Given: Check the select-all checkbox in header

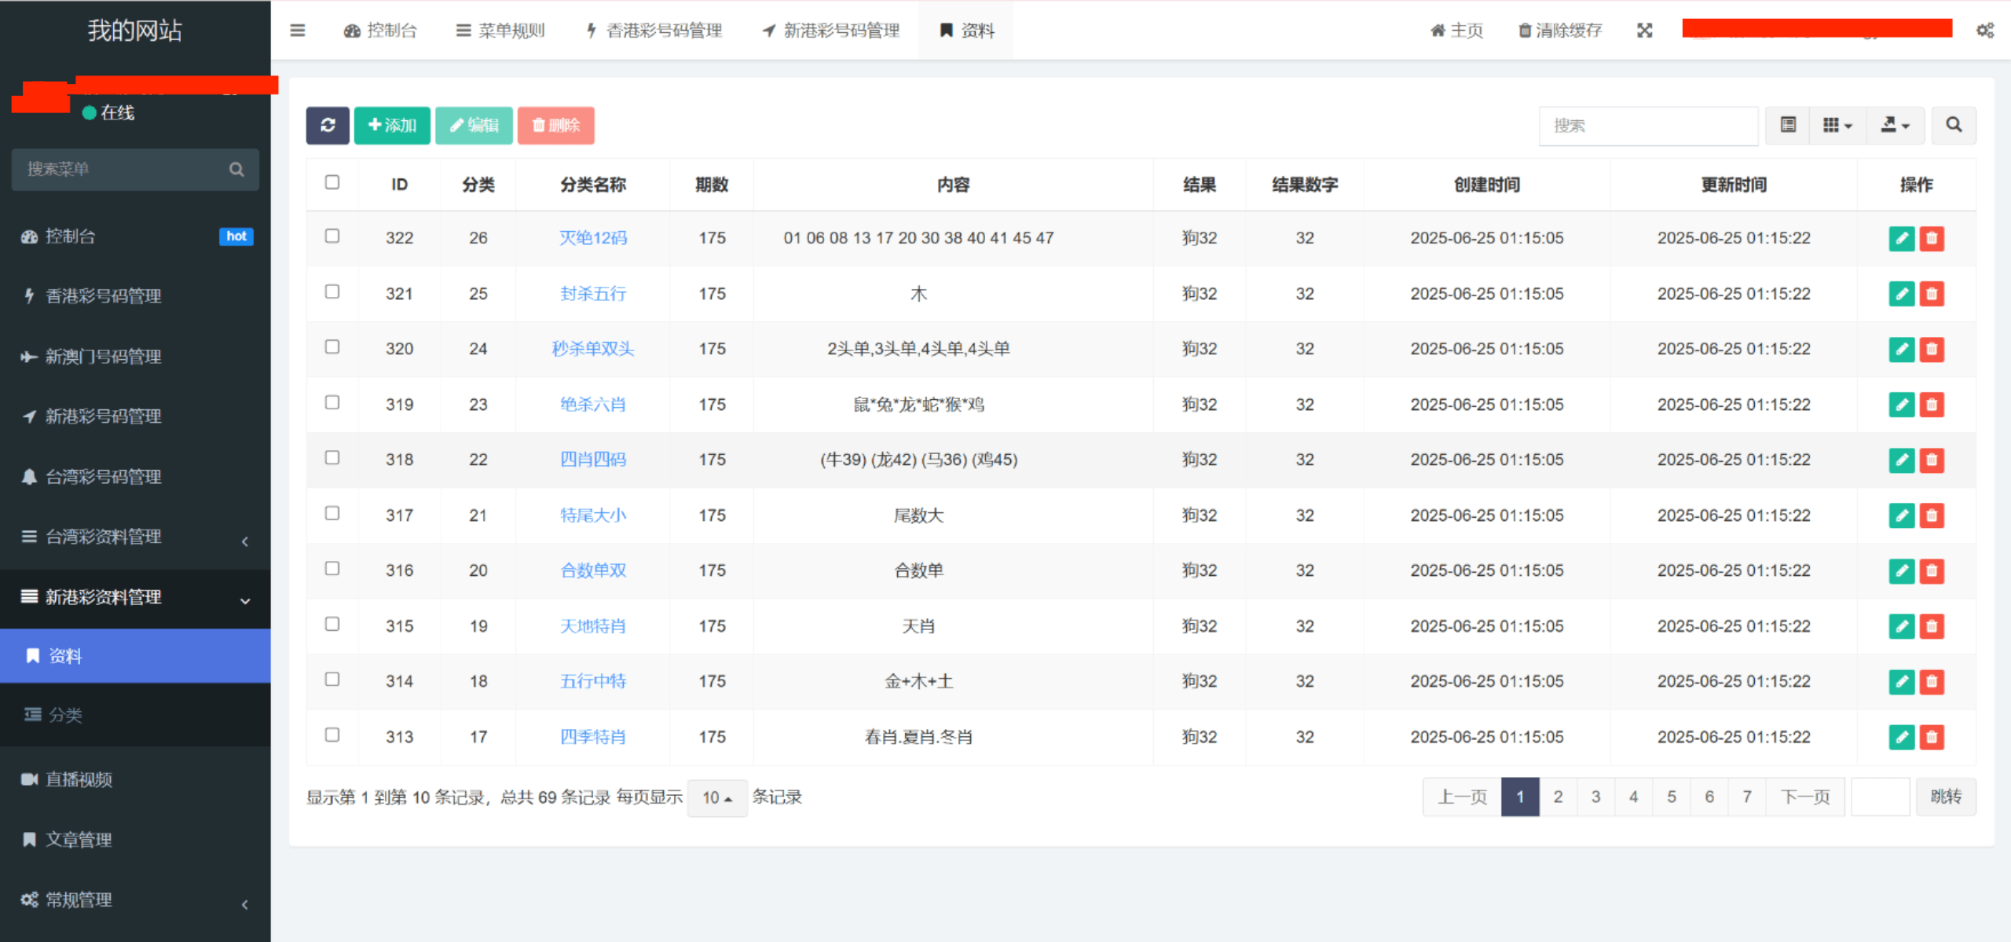Looking at the screenshot, I should click(x=332, y=182).
